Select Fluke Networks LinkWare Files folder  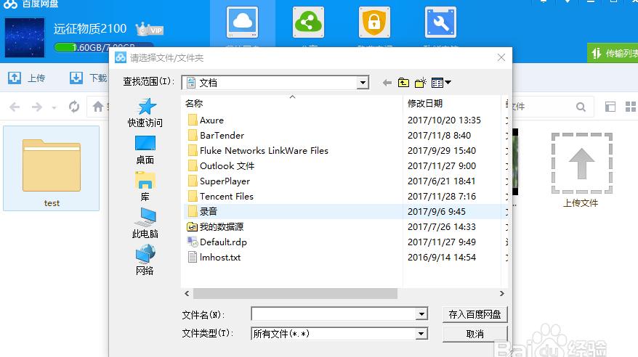258,151
